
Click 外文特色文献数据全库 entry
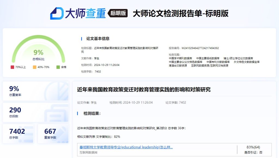(247, 62)
